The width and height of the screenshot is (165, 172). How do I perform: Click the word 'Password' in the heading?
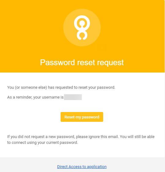pos(58,62)
